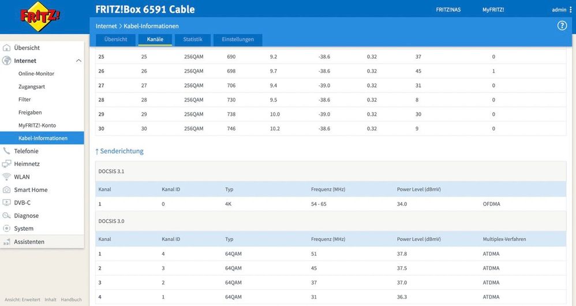Click frequency value 54 - 65

click(x=319, y=204)
